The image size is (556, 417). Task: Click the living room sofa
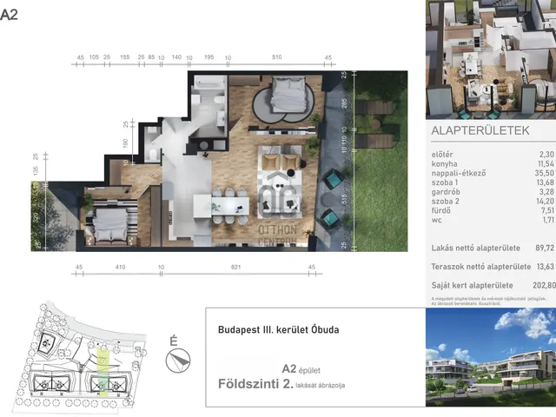(x=281, y=160)
